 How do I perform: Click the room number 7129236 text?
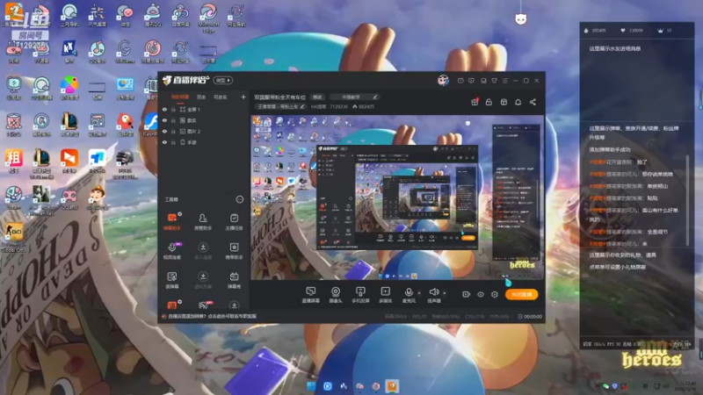[x=338, y=106]
